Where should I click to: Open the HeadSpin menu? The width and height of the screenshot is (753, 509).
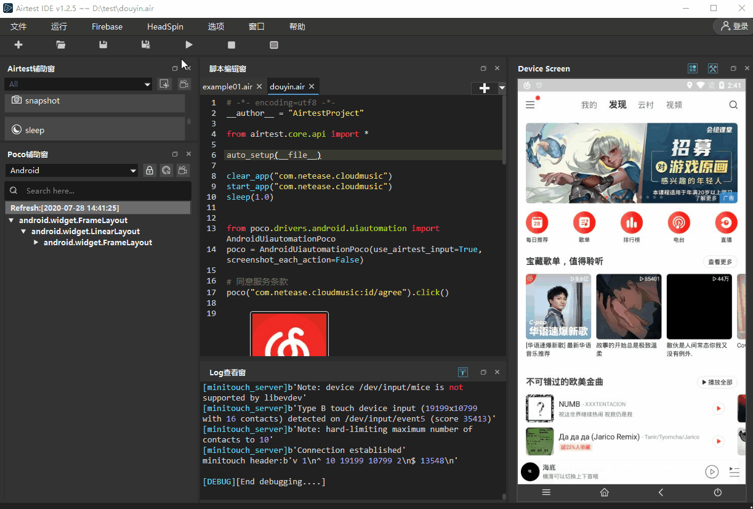(165, 26)
